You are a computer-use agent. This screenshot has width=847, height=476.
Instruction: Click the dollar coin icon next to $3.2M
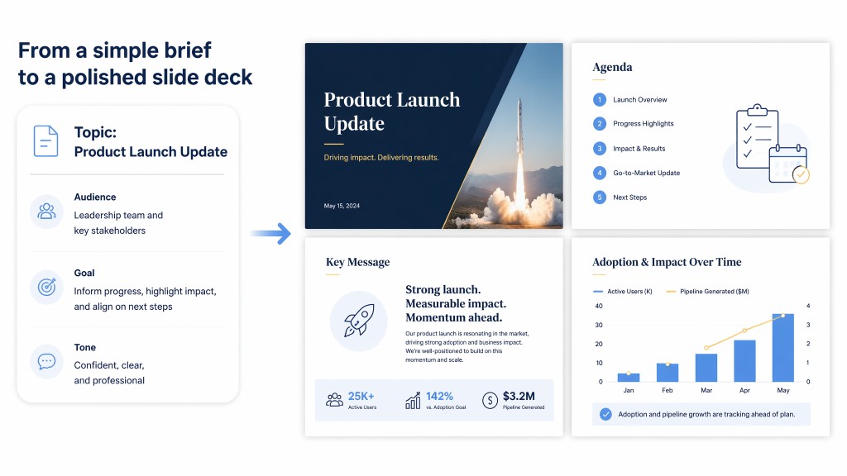coord(490,401)
